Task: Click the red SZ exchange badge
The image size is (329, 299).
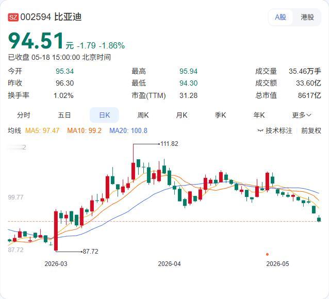Action: point(13,17)
